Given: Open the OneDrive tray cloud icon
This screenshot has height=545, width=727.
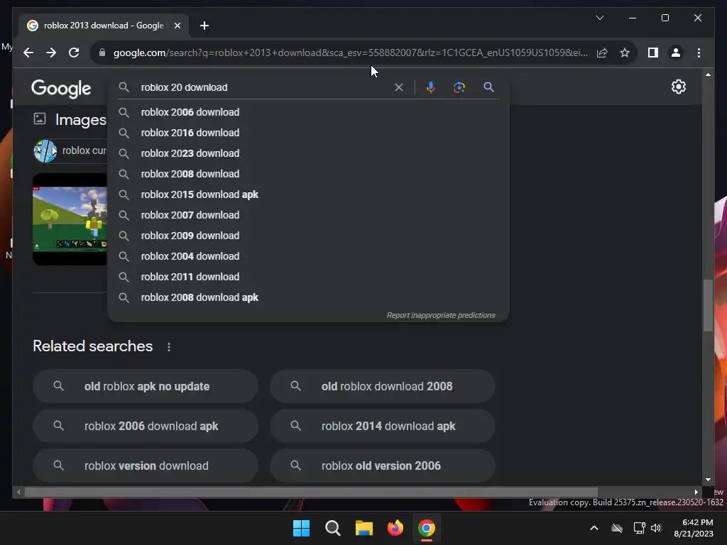Looking at the screenshot, I should [x=617, y=528].
